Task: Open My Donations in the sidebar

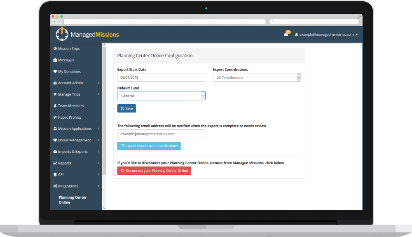Action: 69,71
